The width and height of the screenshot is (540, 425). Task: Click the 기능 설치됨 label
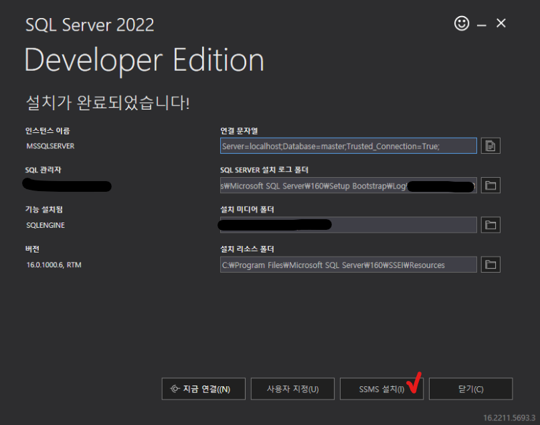[44, 209]
